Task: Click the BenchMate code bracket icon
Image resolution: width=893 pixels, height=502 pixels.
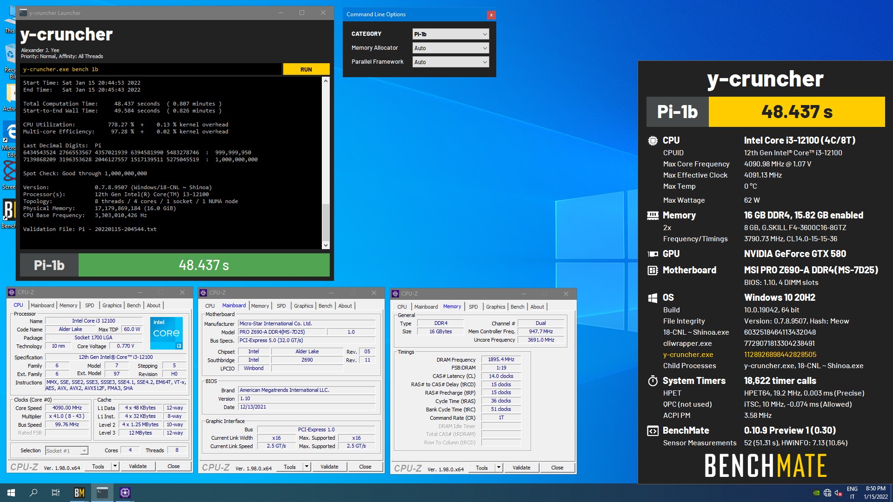Action: [x=653, y=430]
